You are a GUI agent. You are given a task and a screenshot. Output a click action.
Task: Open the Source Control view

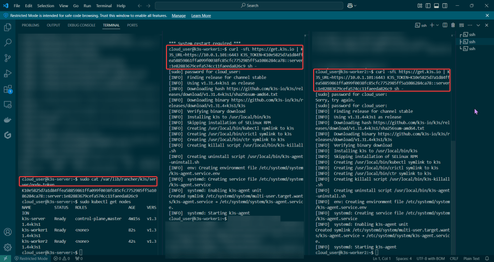click(8, 58)
